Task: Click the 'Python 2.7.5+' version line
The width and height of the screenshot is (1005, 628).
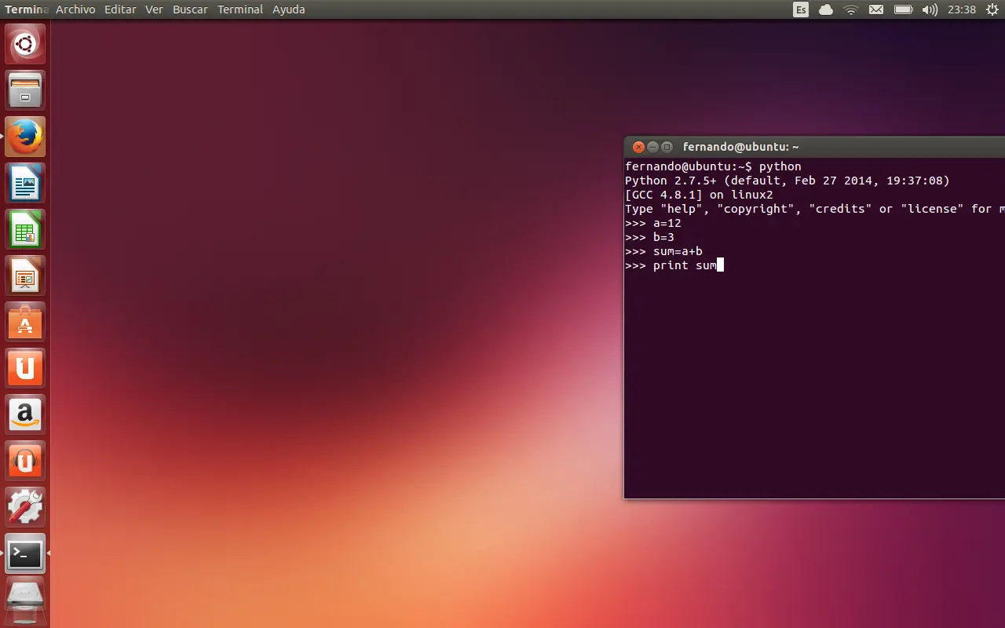Action: pyautogui.click(x=788, y=181)
